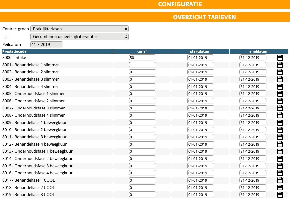Image resolution: width=290 pixels, height=199 pixels.
Task: Click the startdatum column header
Action: [x=200, y=51]
